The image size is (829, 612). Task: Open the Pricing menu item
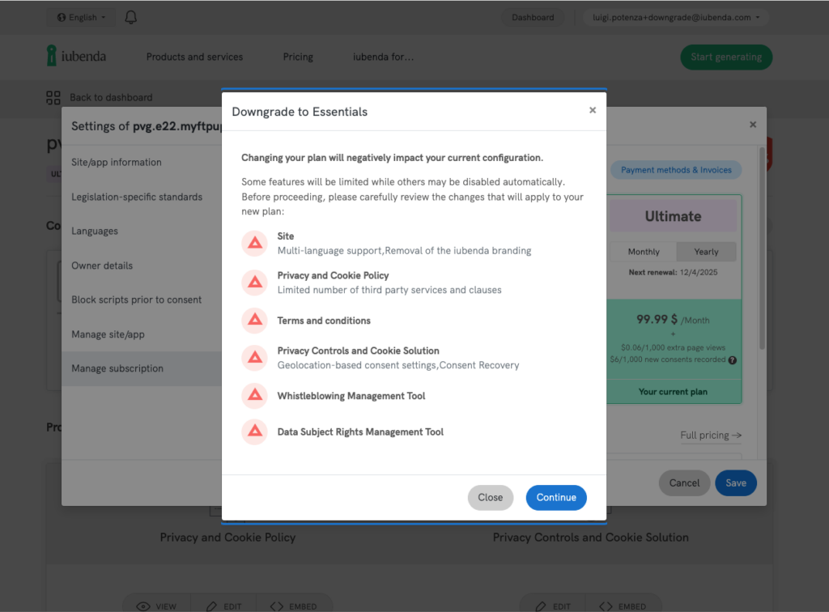click(298, 57)
